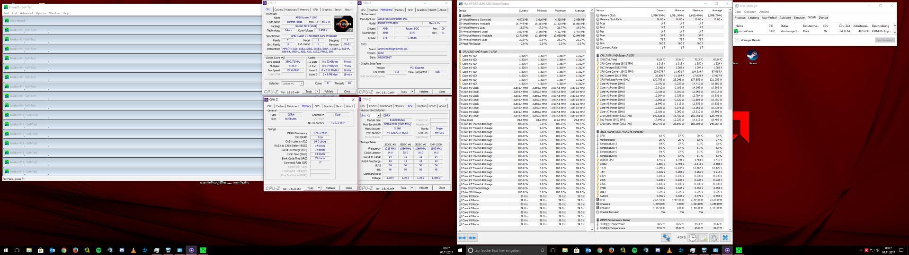Viewport: 909px width, 255px height.
Task: Open notification action center icon
Action: [x=901, y=250]
